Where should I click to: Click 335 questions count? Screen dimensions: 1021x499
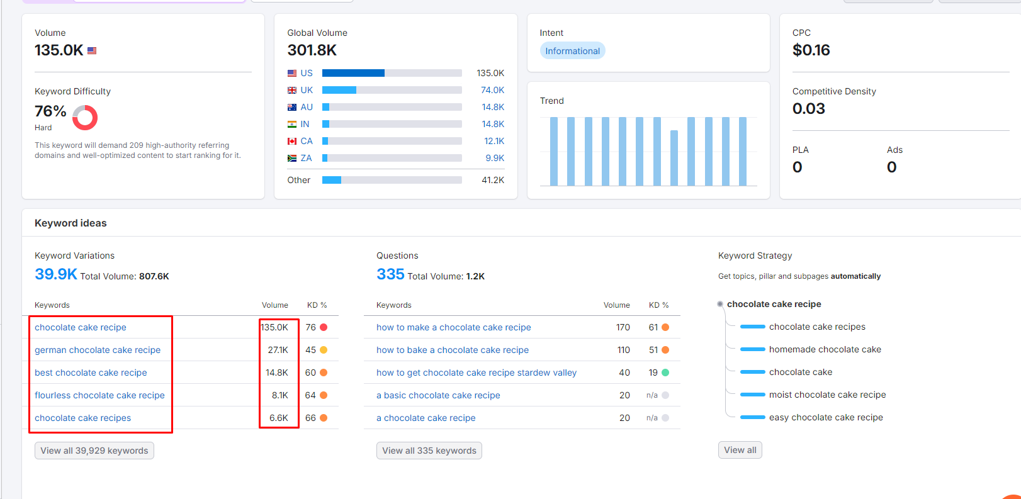tap(390, 274)
